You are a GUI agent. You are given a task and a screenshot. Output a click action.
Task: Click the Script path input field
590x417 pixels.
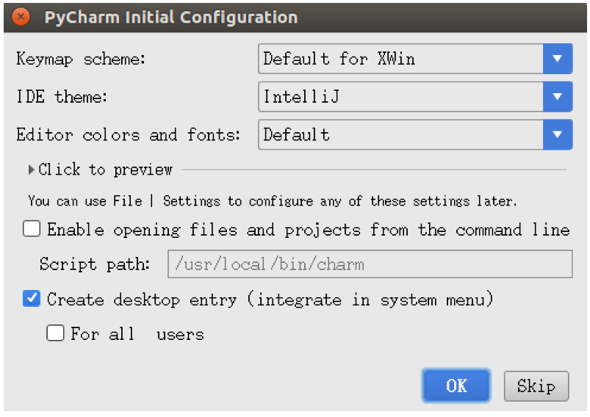point(370,264)
